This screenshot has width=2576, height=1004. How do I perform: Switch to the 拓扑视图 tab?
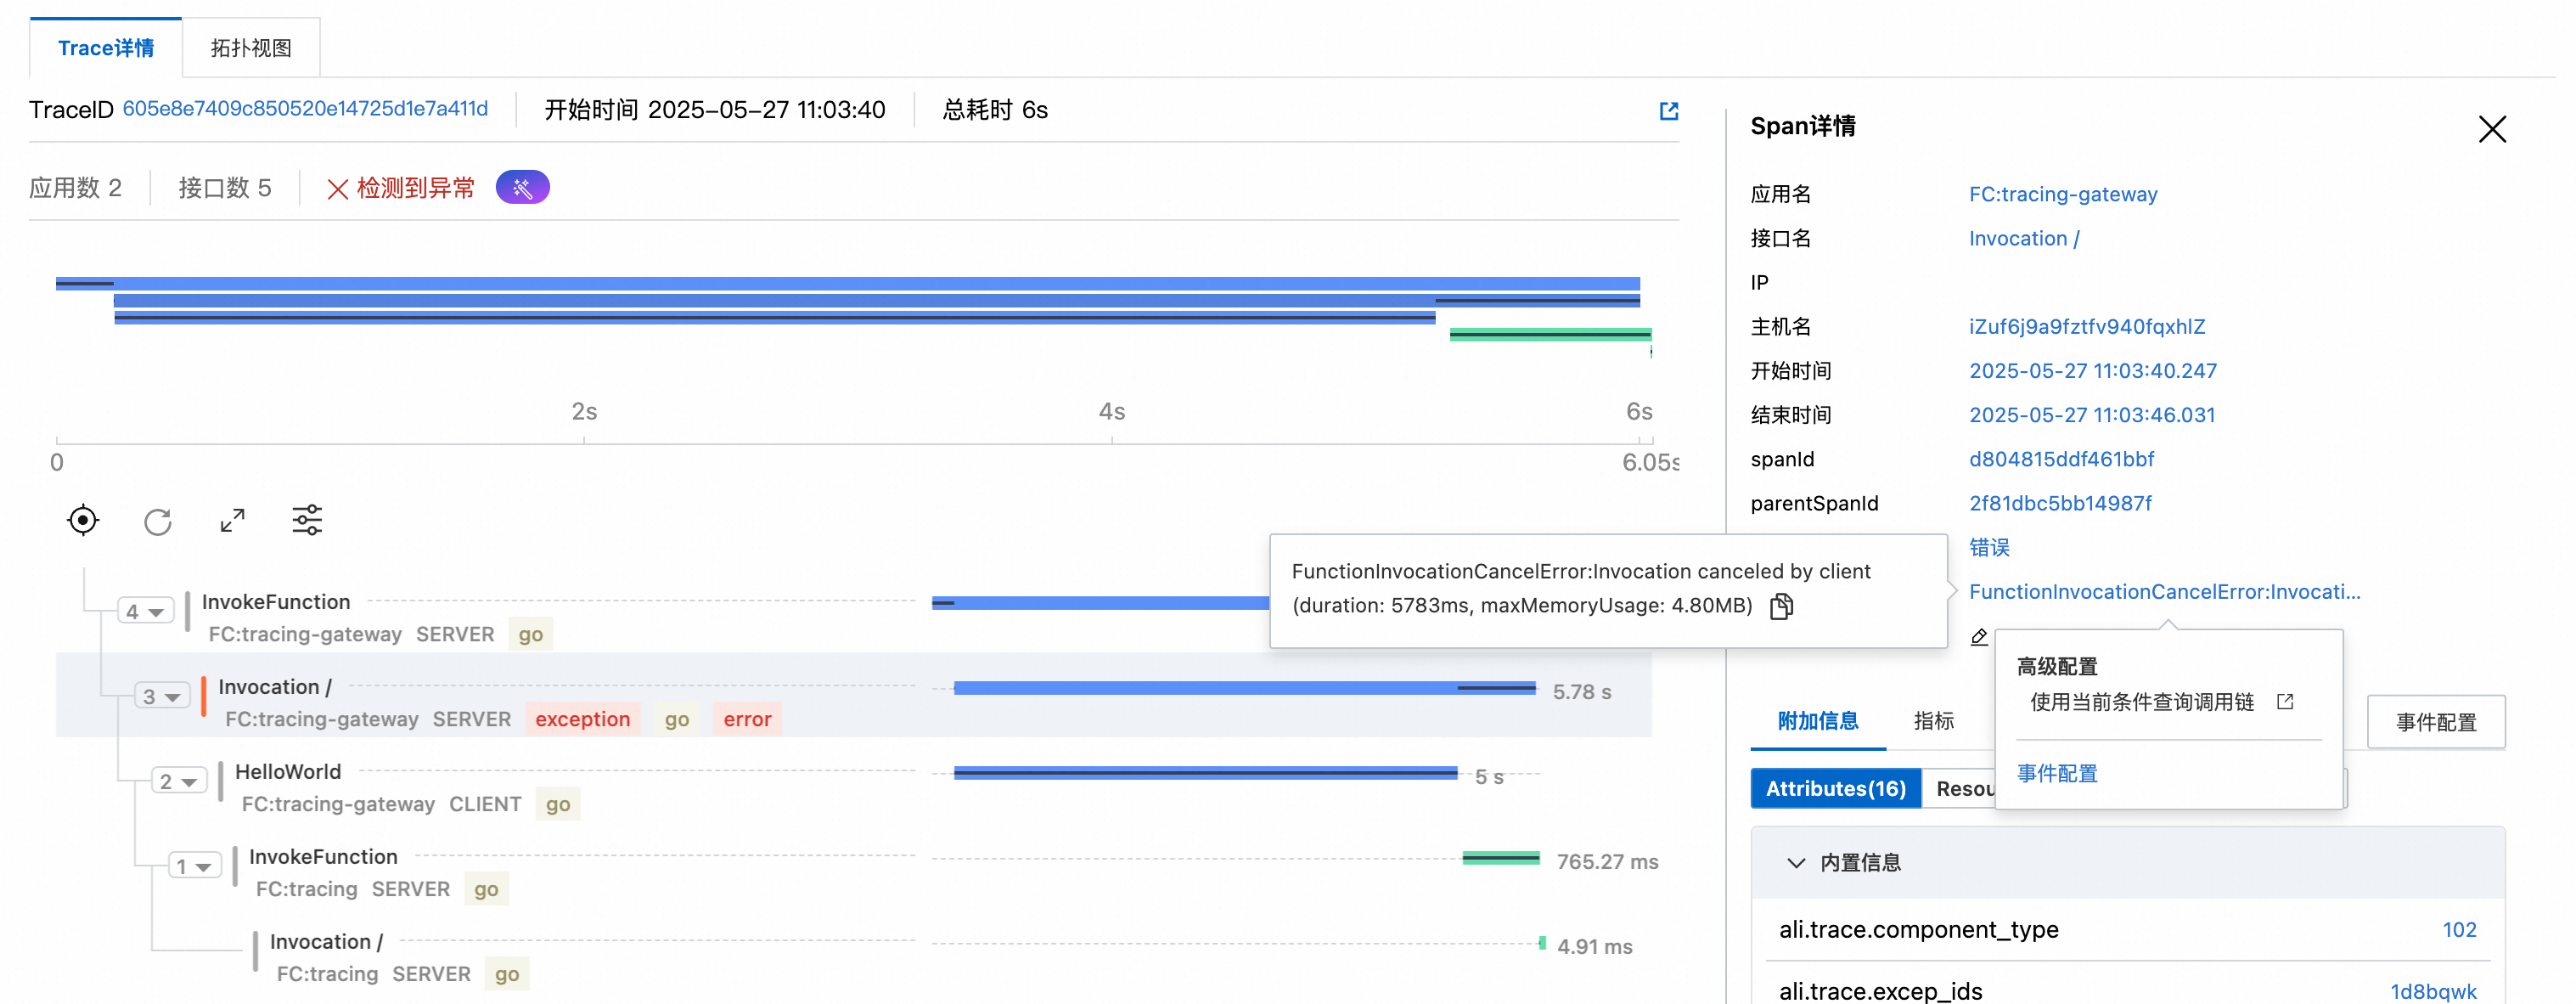251,48
